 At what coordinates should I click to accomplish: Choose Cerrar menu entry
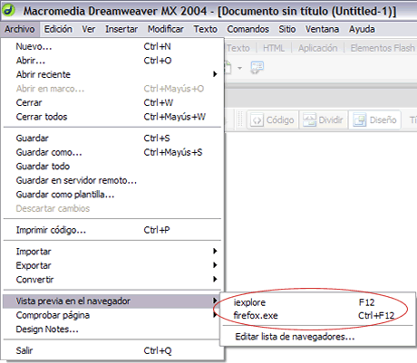(x=112, y=102)
